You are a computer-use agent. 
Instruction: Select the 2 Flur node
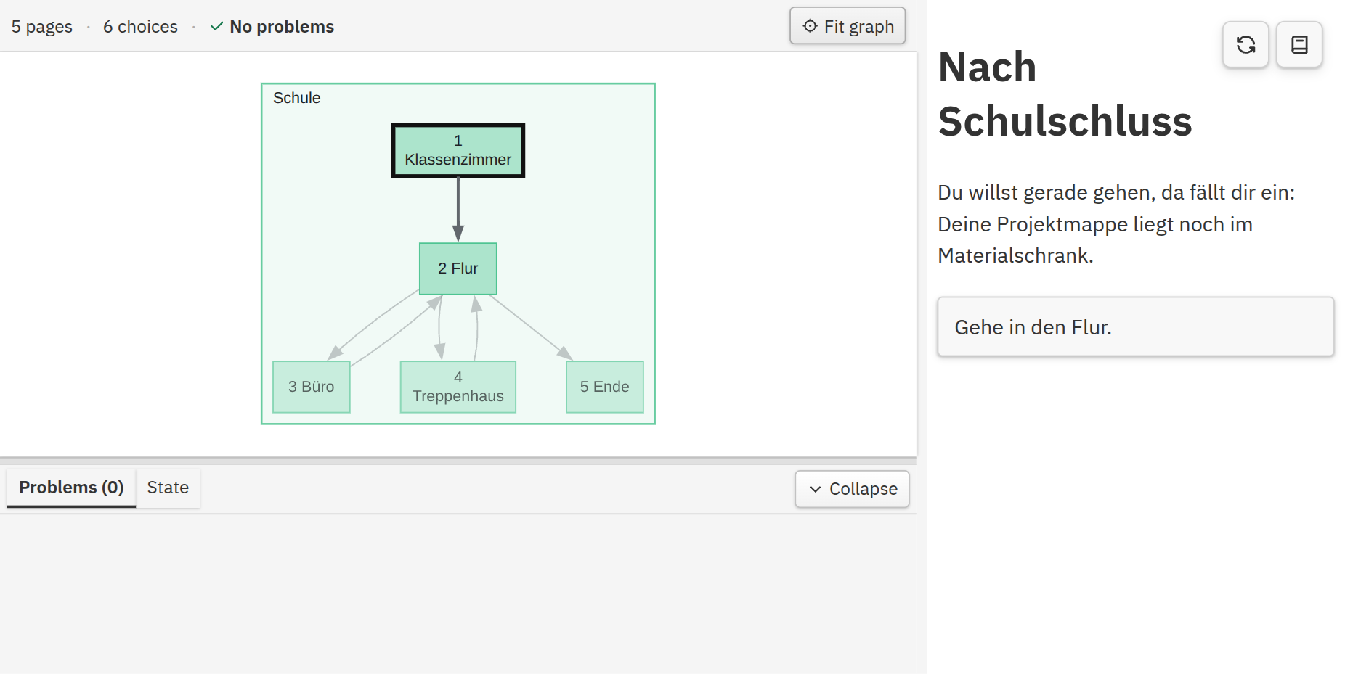[x=458, y=268]
